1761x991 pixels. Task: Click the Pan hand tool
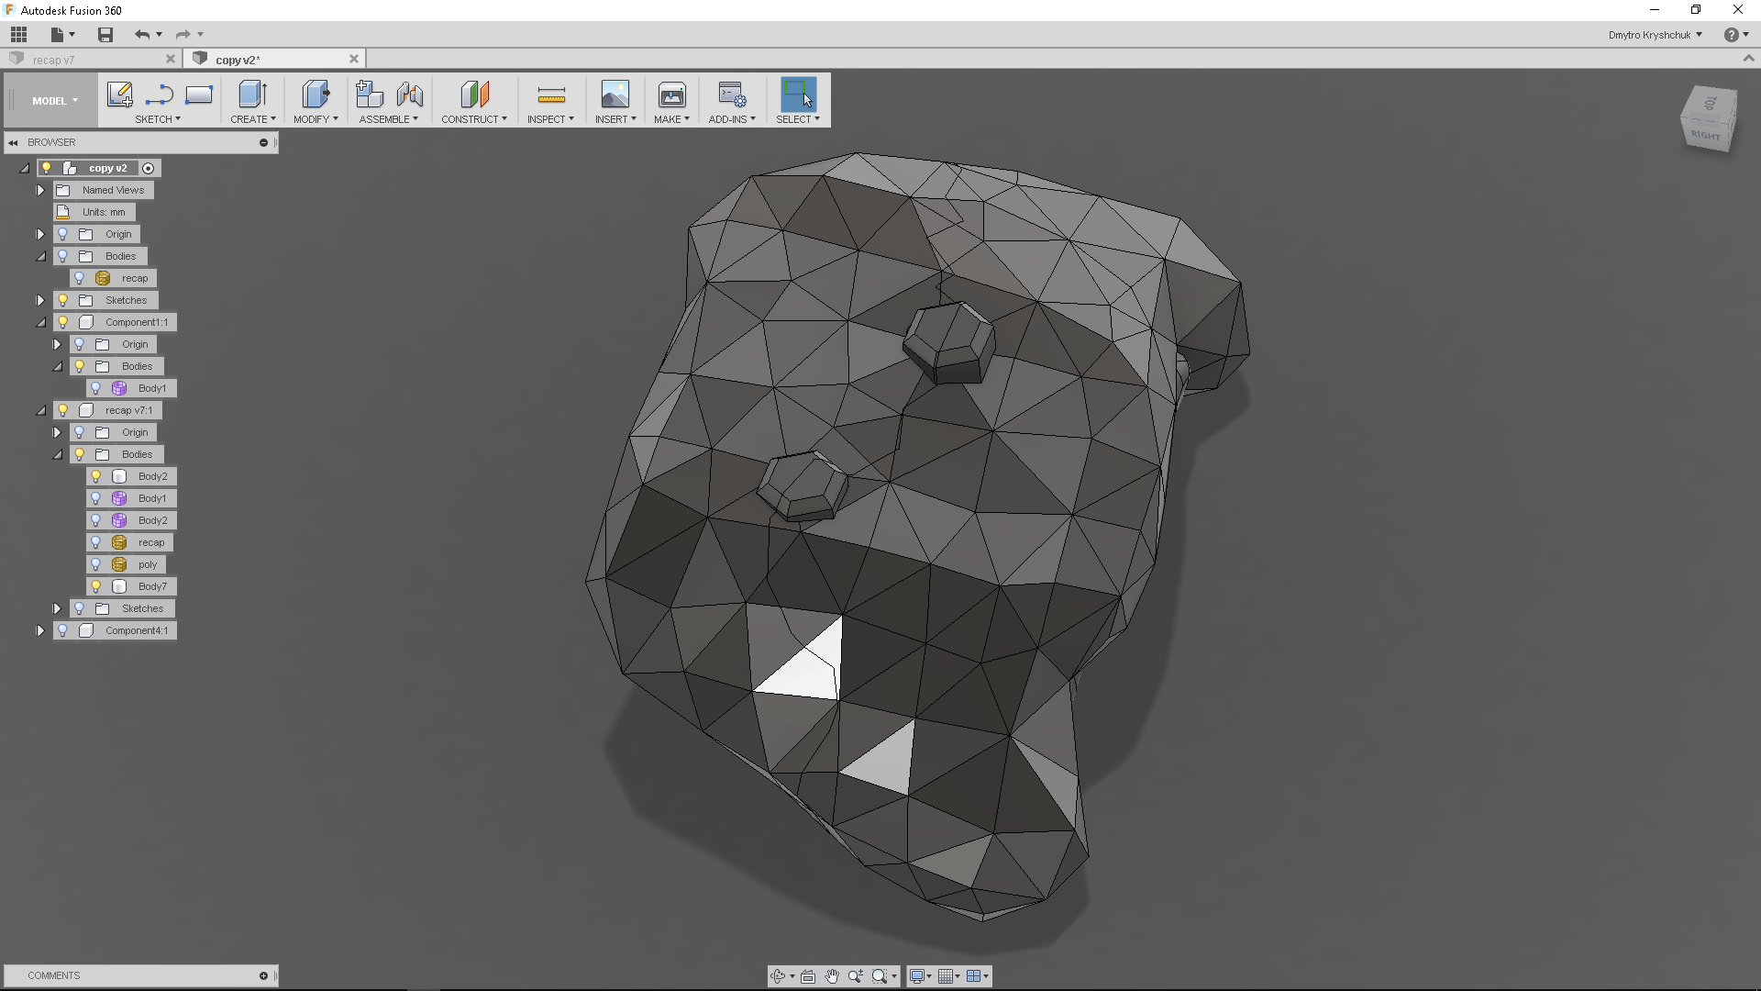coord(832,976)
